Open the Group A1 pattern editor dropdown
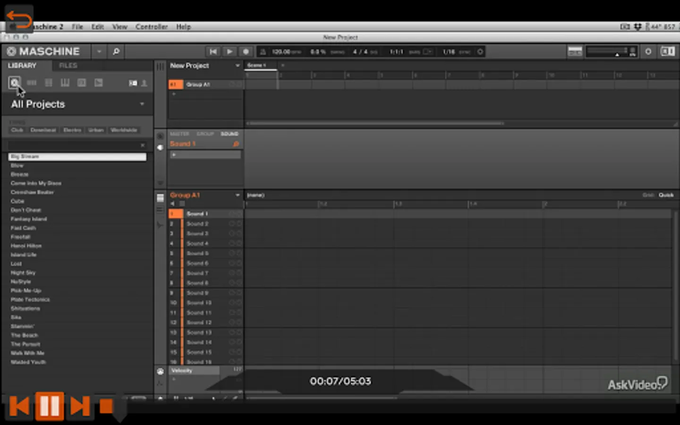This screenshot has width=680, height=425. click(237, 195)
